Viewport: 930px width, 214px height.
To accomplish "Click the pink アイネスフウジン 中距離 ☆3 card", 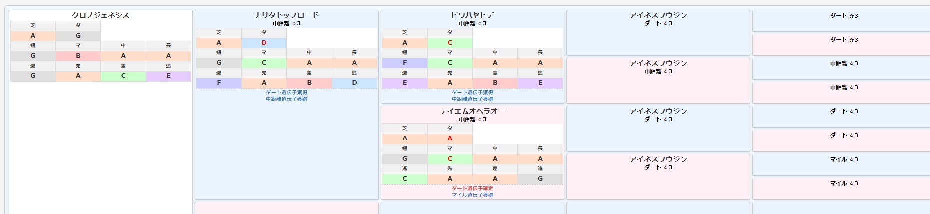I will pyautogui.click(x=658, y=80).
